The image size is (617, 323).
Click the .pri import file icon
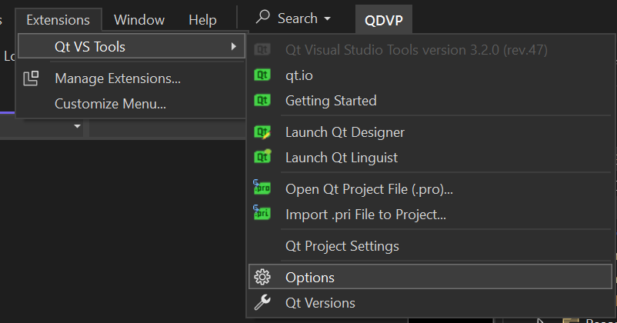262,215
